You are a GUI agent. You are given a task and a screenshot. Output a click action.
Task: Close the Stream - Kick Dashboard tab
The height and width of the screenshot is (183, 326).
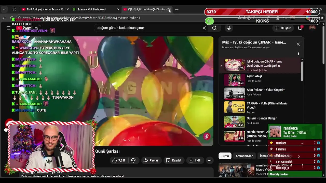click(118, 9)
